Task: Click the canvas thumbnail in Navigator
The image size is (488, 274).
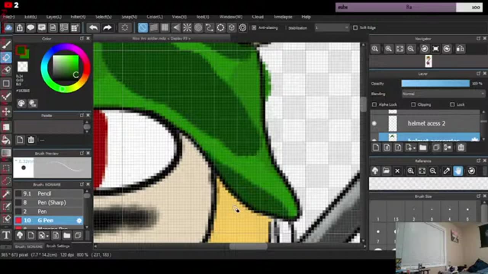Action: click(429, 61)
